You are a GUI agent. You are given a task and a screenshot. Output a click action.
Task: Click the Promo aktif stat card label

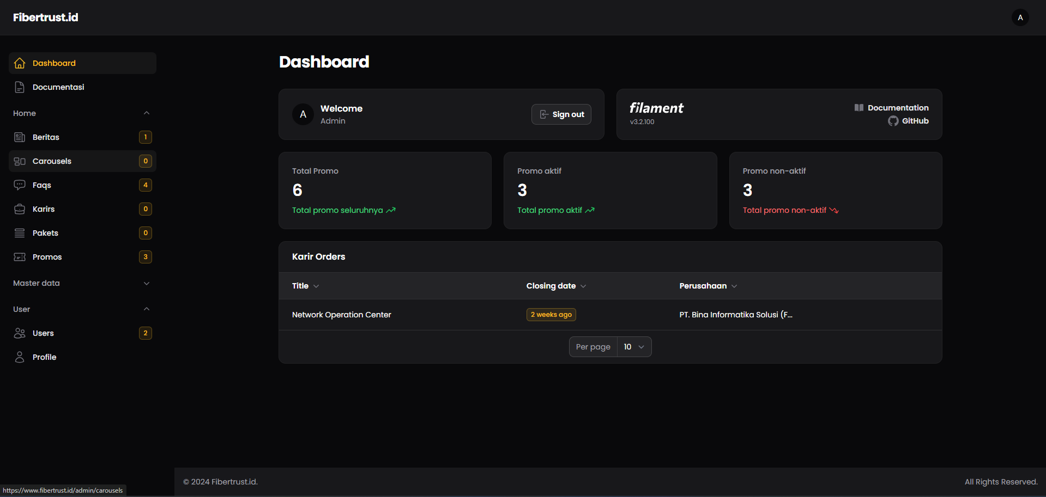point(539,171)
